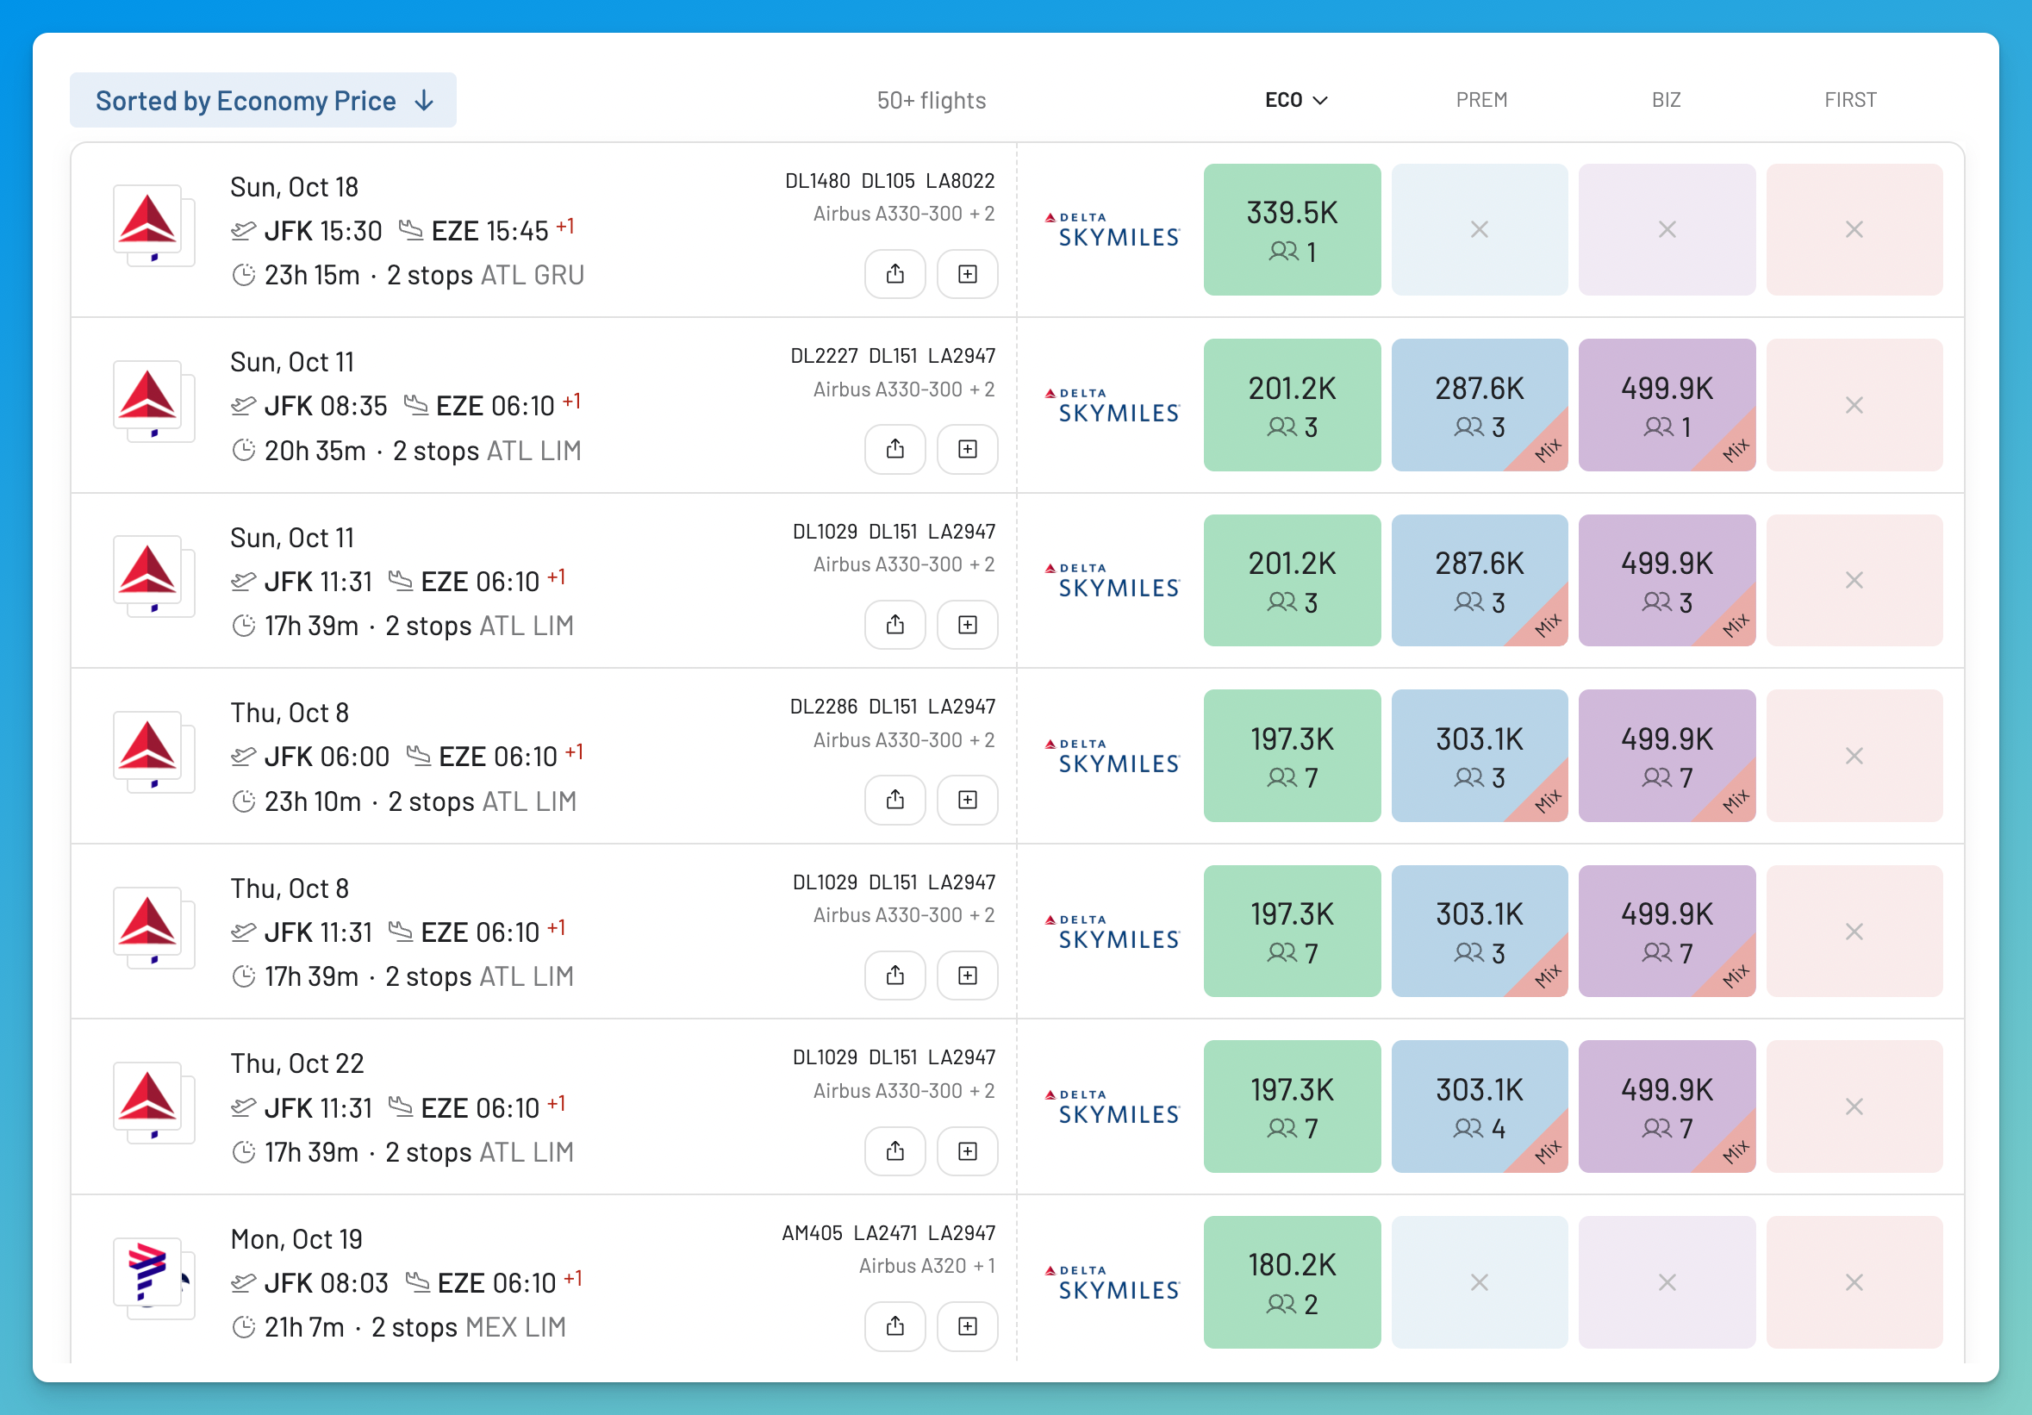The width and height of the screenshot is (2032, 1415).
Task: Click SkyMiles program logo on Oct 18 row
Action: (x=1112, y=230)
